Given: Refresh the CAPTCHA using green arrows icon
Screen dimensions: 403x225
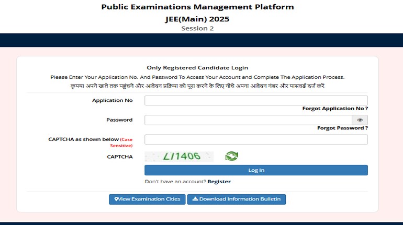Looking at the screenshot, I should point(231,156).
